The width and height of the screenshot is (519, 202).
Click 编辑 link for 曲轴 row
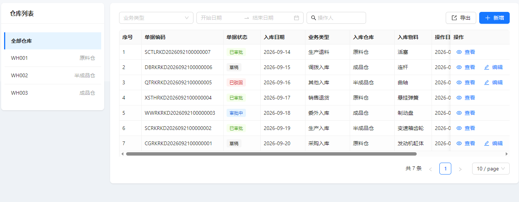[x=497, y=82]
